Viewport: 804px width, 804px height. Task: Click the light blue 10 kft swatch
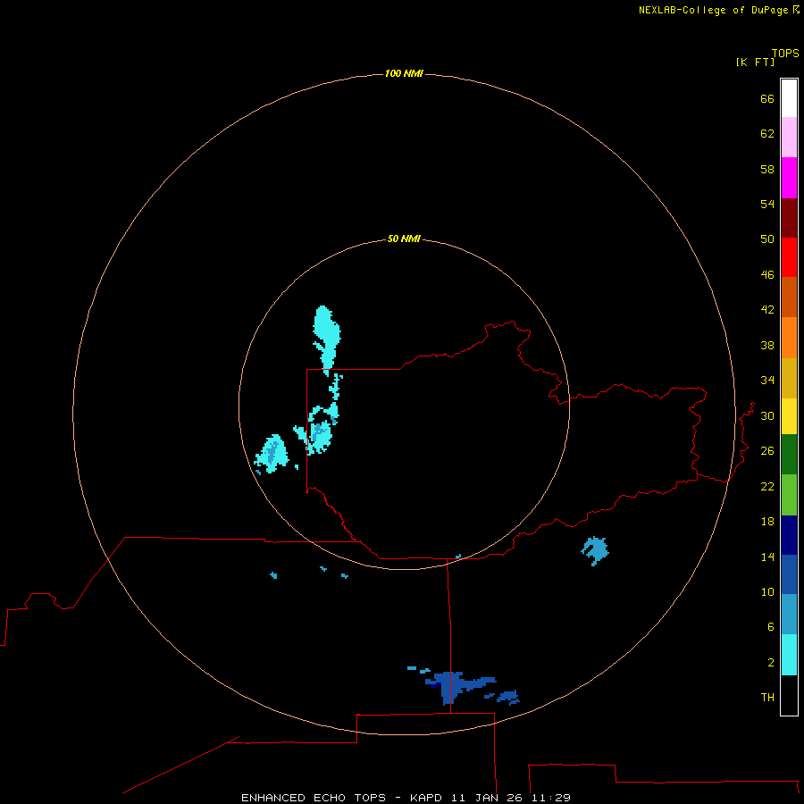[x=789, y=614]
